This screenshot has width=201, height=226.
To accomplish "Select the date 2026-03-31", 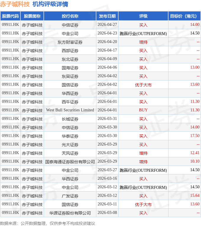I will coord(107,119).
